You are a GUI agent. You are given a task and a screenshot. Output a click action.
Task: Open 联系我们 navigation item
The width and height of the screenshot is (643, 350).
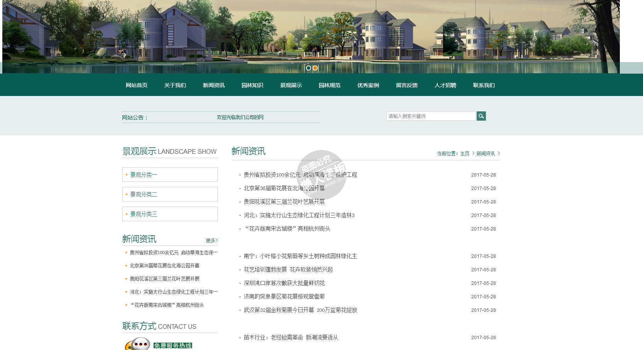pyautogui.click(x=484, y=85)
